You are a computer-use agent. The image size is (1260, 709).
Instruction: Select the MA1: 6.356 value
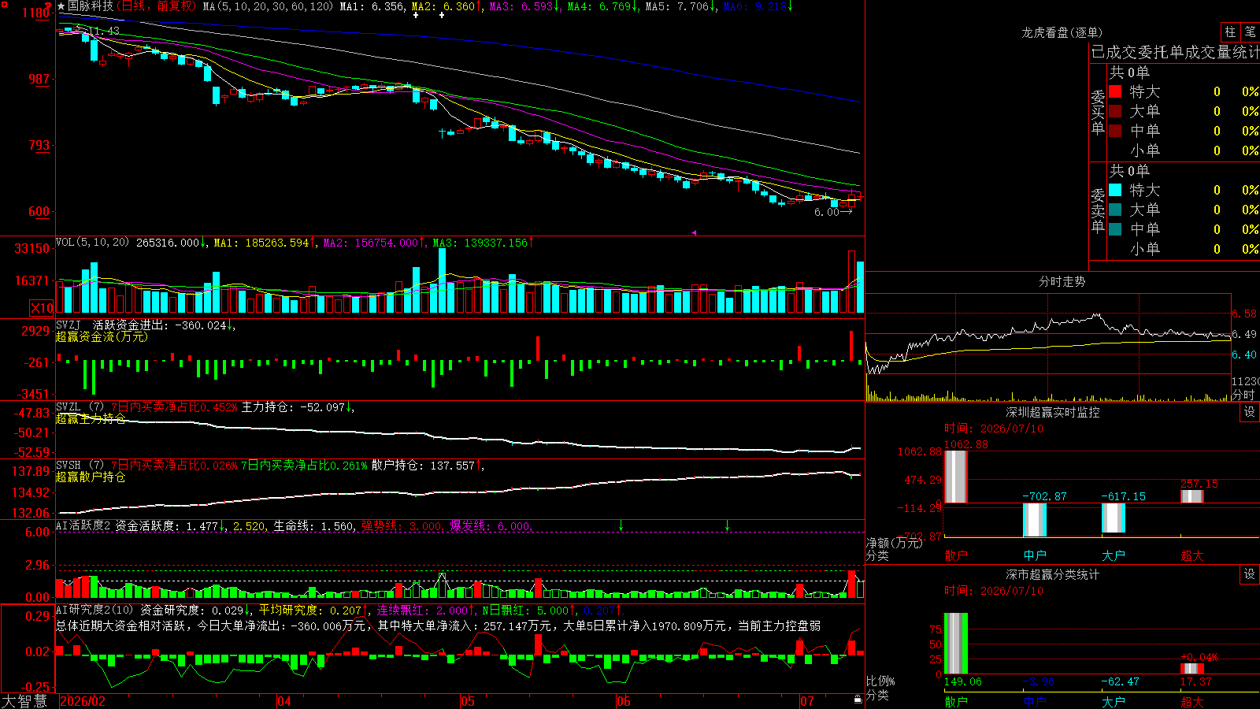click(372, 6)
